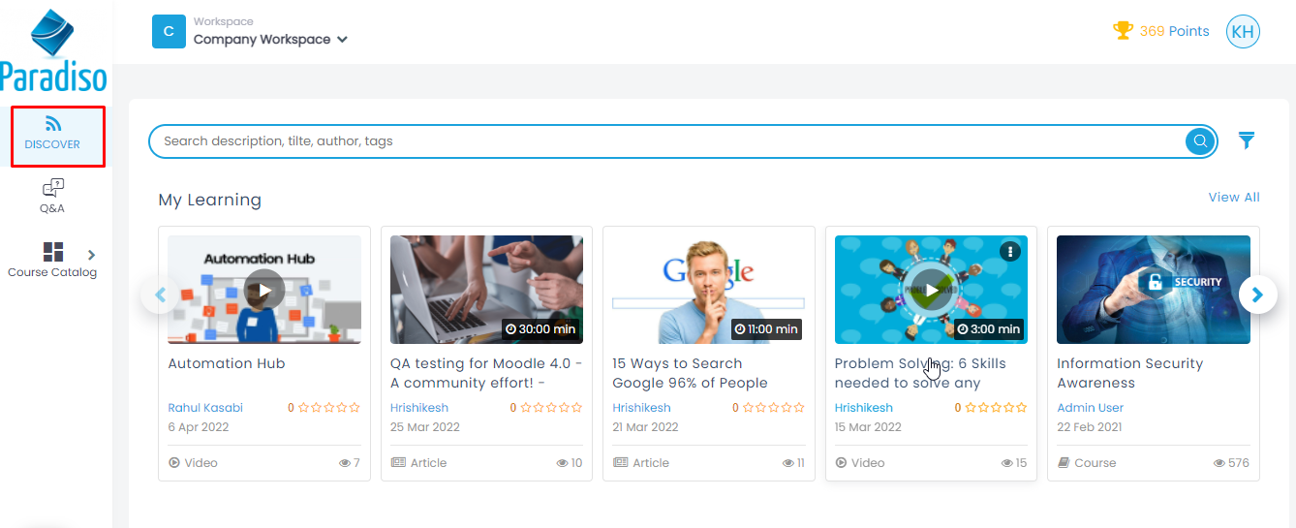Click the View All link
This screenshot has width=1296, height=528.
(1233, 198)
